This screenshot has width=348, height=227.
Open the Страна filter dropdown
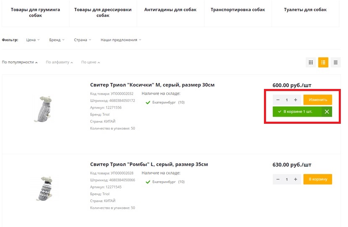(x=82, y=40)
